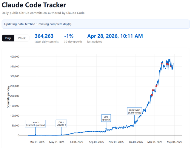
Task: Select the 364,263 latest daily commits value
Action: pyautogui.click(x=44, y=36)
